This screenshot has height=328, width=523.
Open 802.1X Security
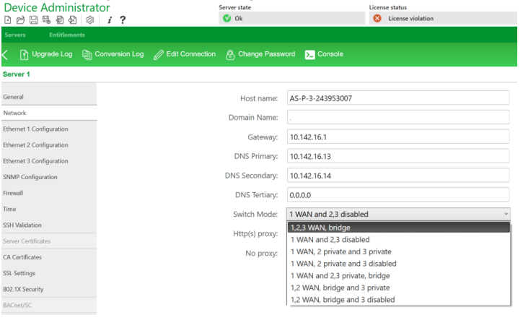click(49, 289)
